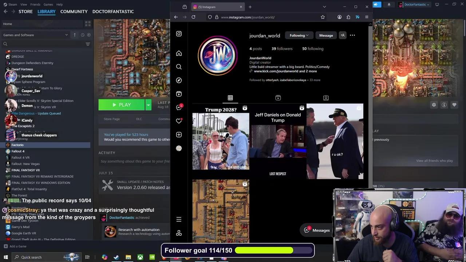The image size is (466, 262).
Task: Select Fallout: New Vegas in library list
Action: click(x=25, y=164)
